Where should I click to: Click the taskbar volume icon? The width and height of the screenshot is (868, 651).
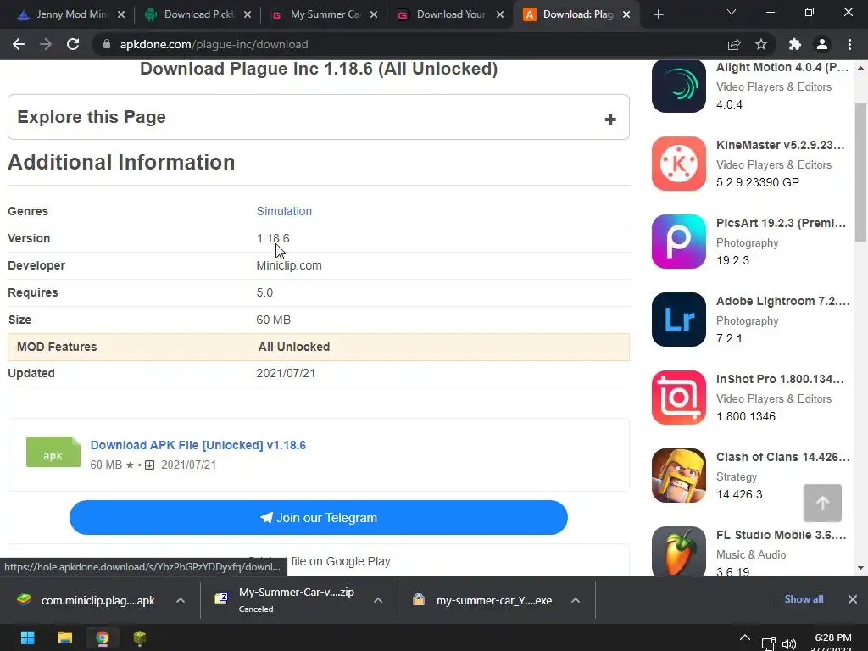click(x=789, y=643)
